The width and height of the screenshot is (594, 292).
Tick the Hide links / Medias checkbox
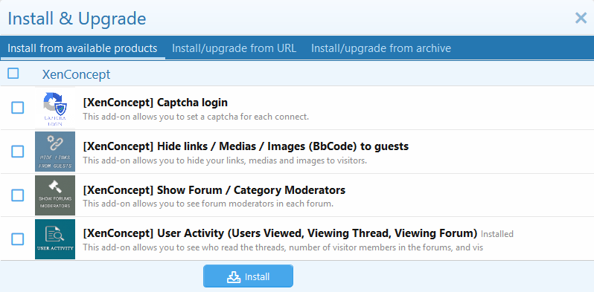pos(17,152)
